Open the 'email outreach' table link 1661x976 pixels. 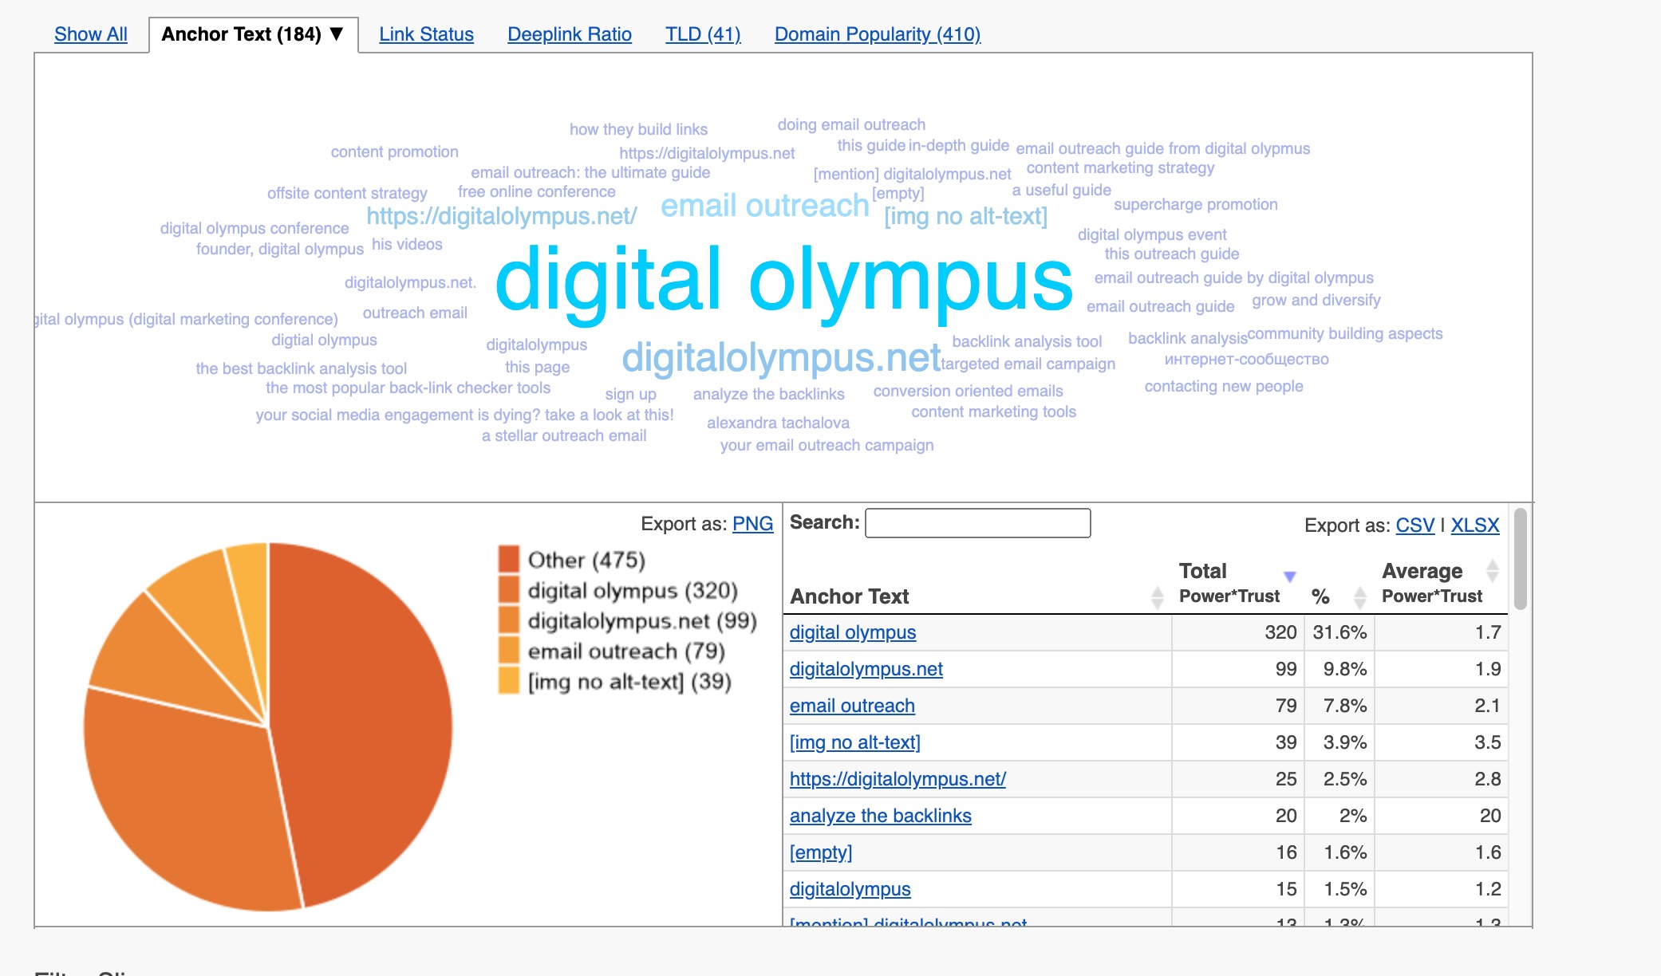[x=852, y=706]
